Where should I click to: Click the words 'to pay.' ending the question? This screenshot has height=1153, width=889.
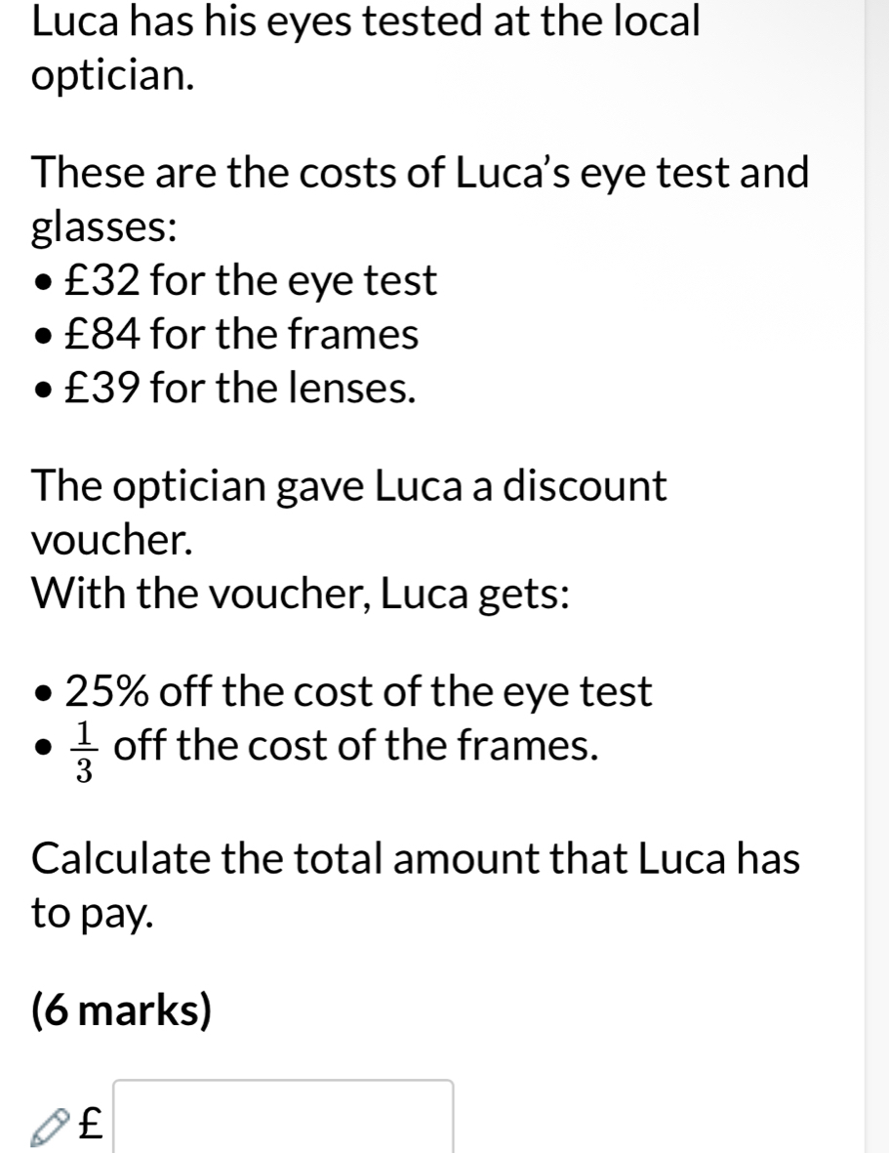[x=93, y=914]
